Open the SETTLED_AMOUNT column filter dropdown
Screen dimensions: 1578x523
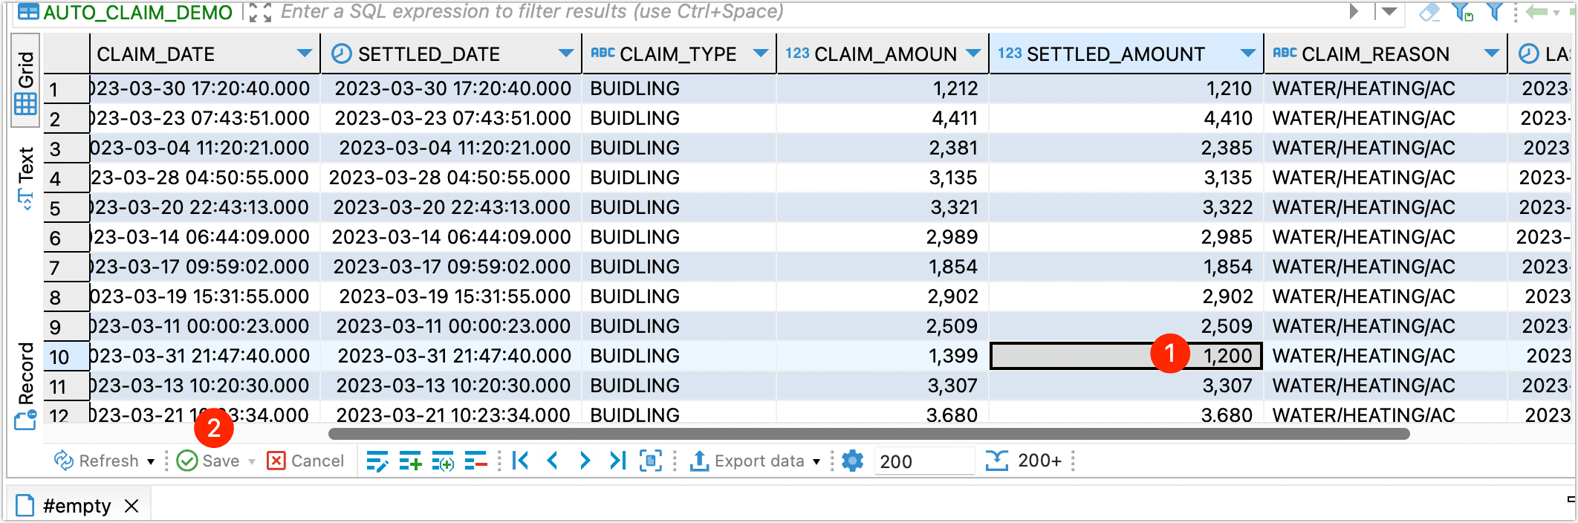coord(1247,53)
